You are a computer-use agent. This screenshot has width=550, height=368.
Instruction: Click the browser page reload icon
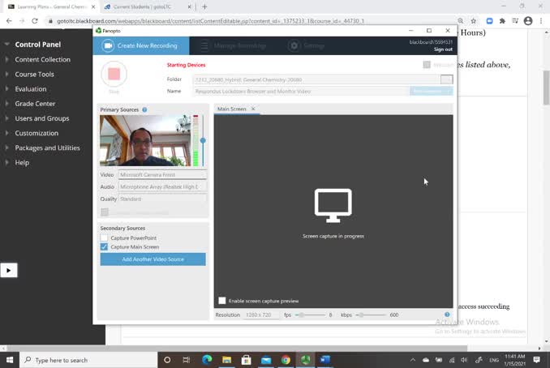tap(35, 21)
